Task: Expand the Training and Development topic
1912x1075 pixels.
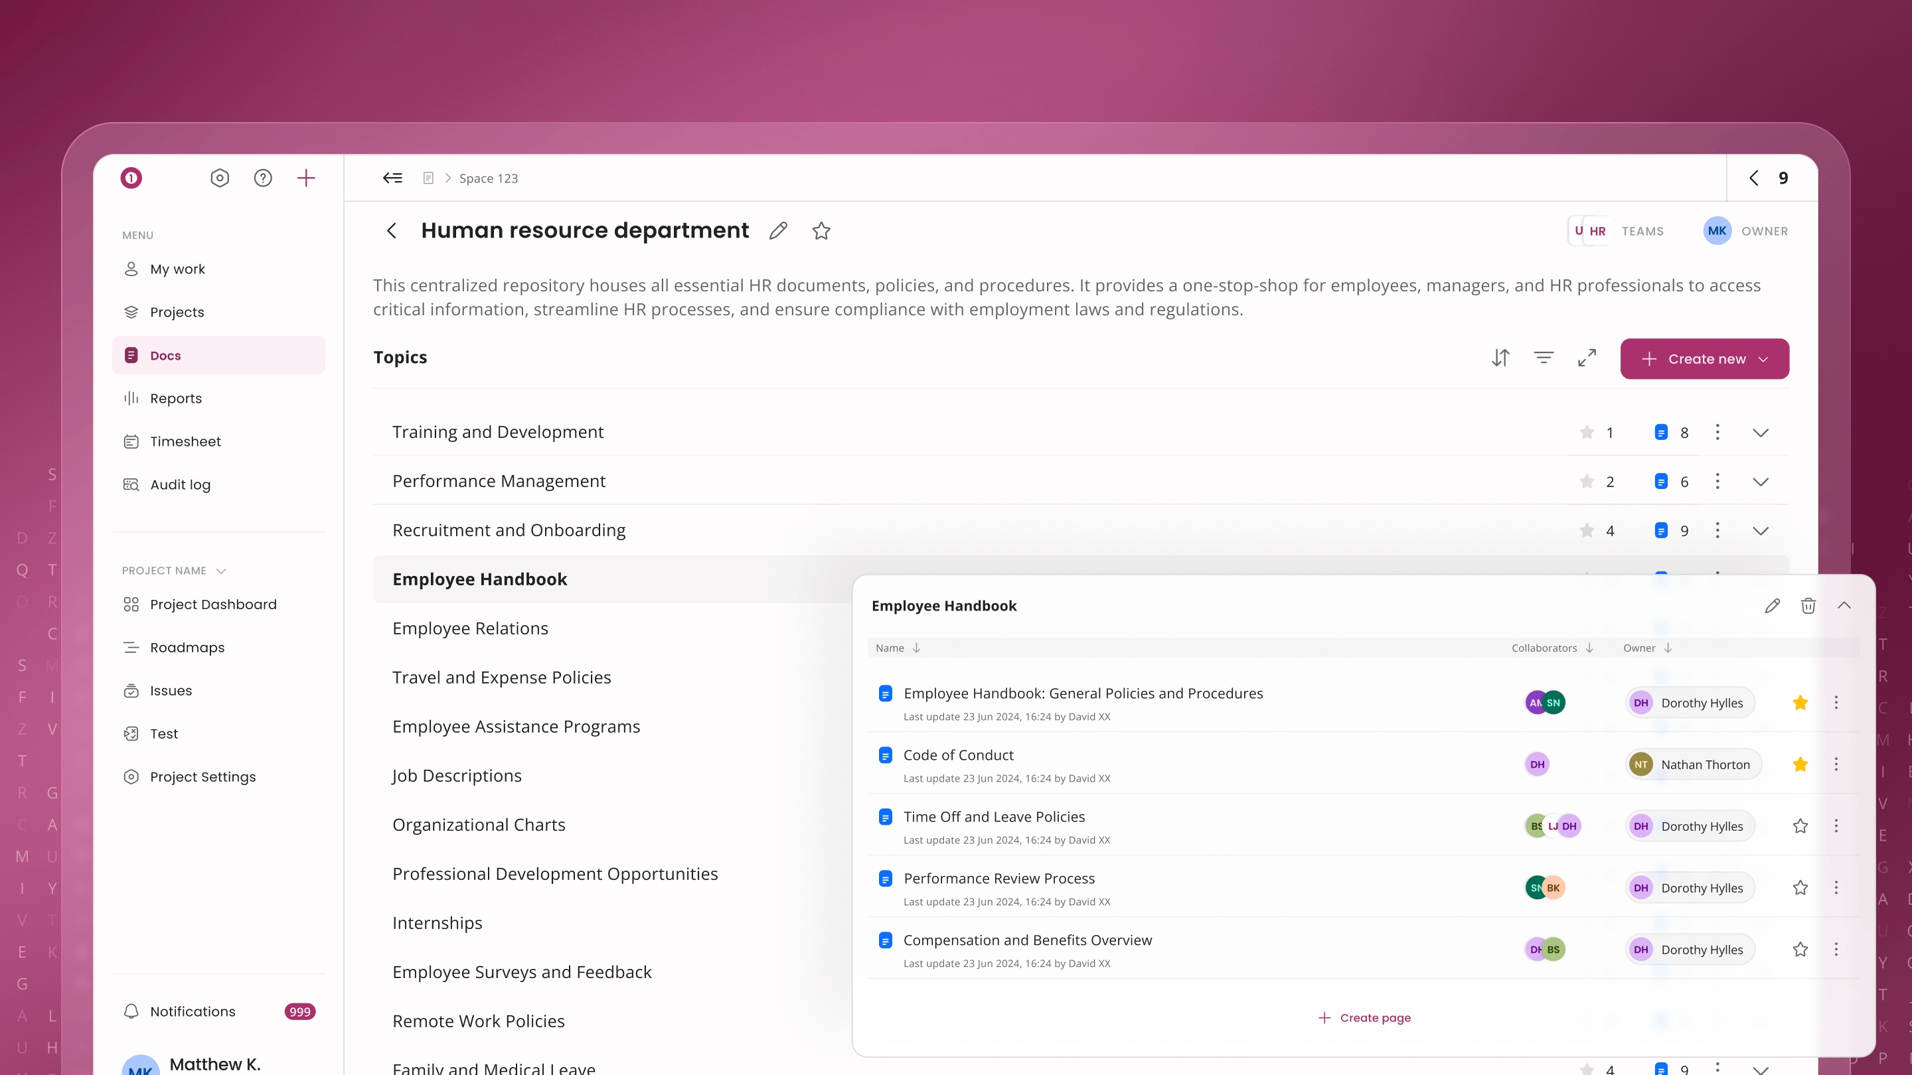Action: pos(1761,433)
